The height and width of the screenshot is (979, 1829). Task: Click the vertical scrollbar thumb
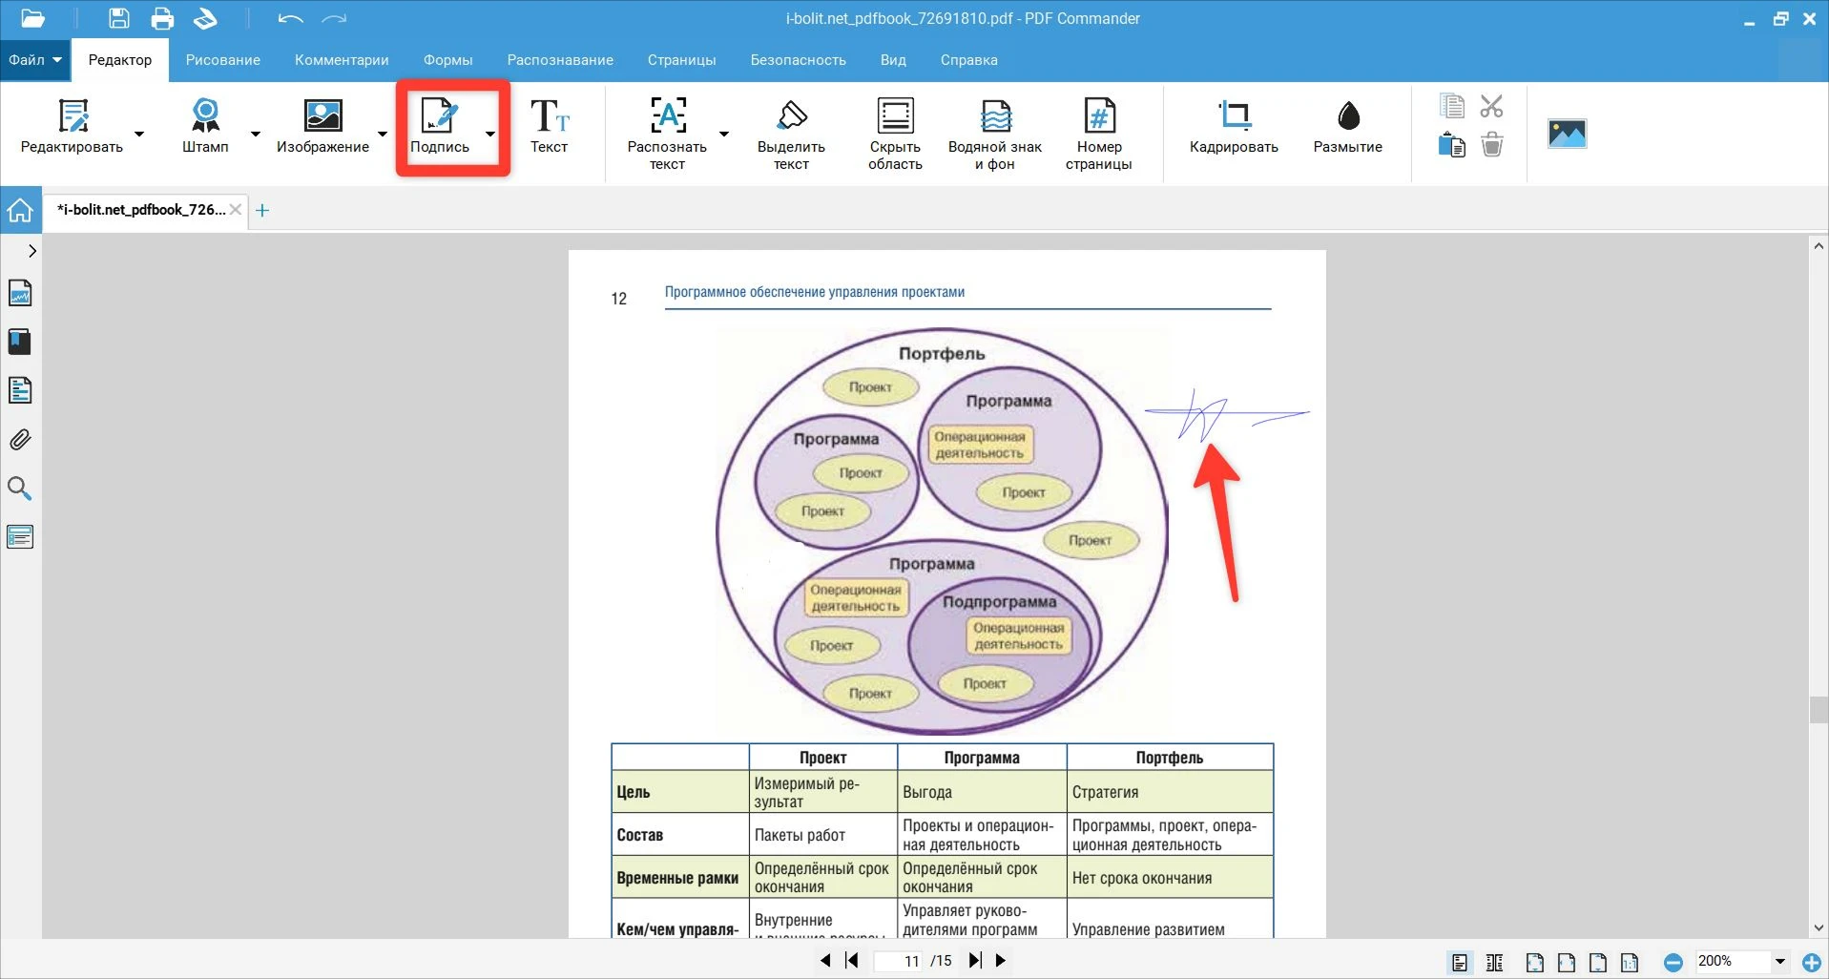point(1819,710)
